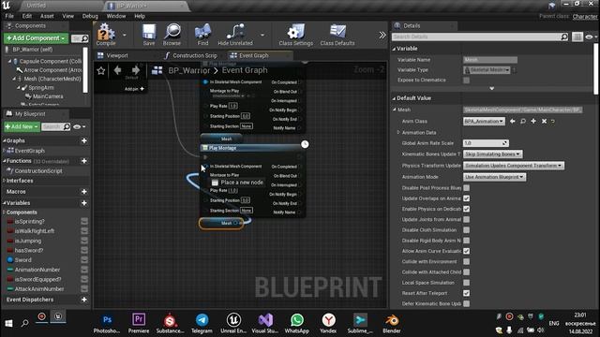Enable Disable Cloth Simulation checkbox
Viewport: 600px width, 337px height.
[467, 230]
